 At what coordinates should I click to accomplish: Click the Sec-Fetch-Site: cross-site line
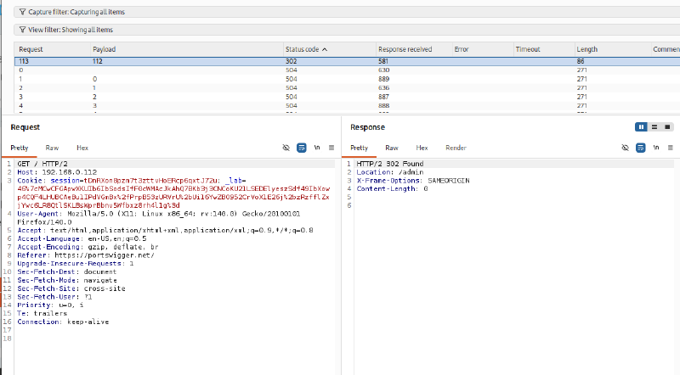click(x=71, y=288)
